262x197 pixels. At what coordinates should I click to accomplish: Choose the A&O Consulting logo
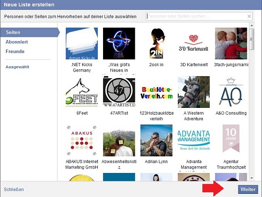(231, 92)
